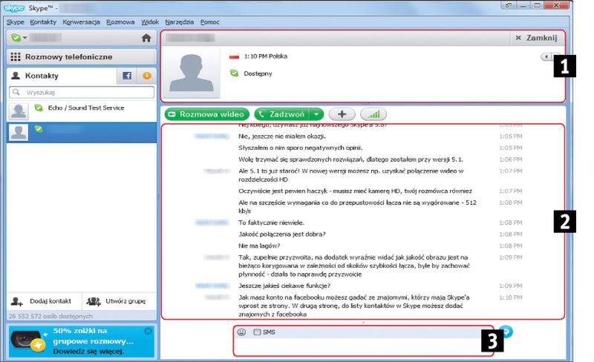
Task: Select Echo / Sound Test Service contact
Action: tap(82, 111)
